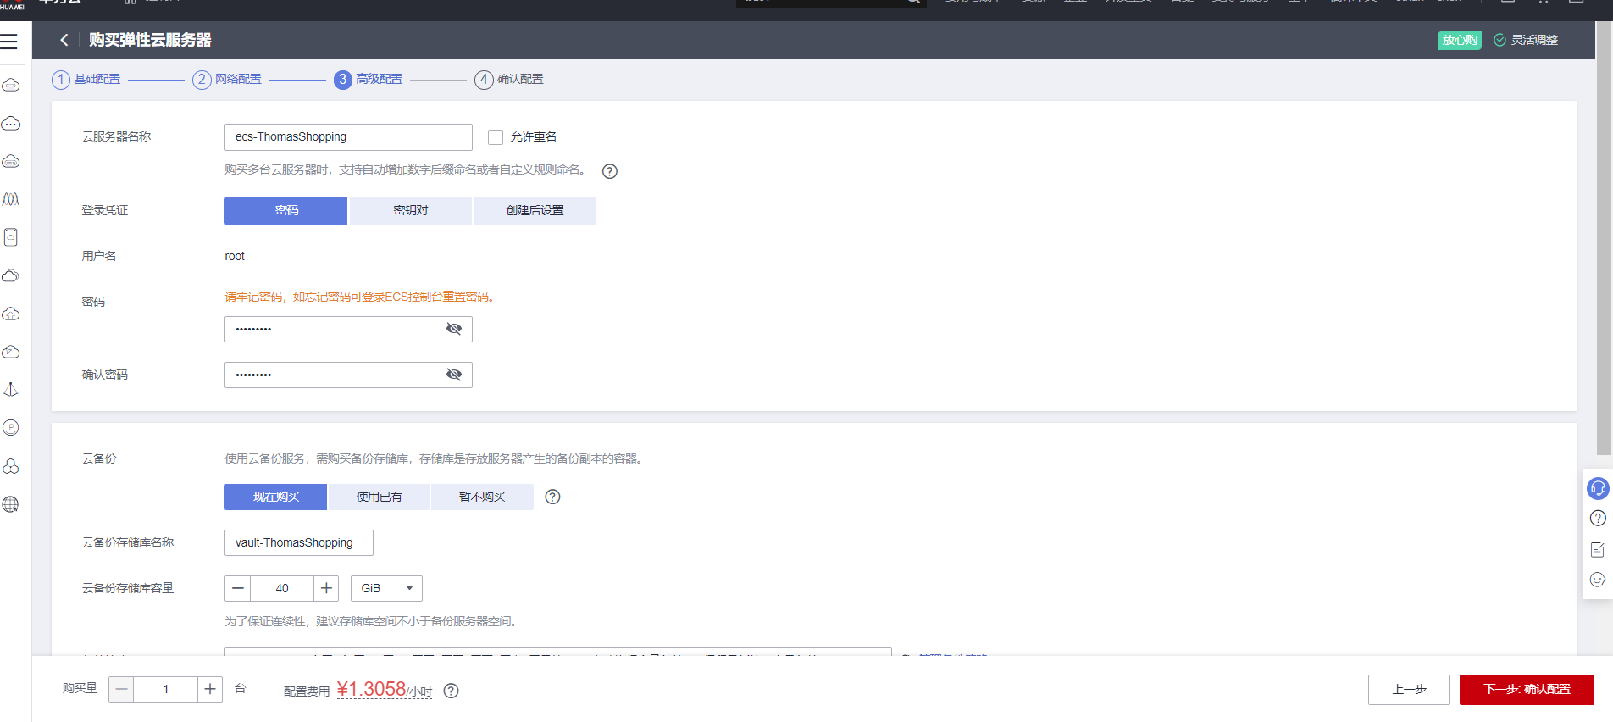Open the wave-shaped Auto Scaling sidebar icon
Image resolution: width=1613 pixels, height=722 pixels.
coord(11,199)
